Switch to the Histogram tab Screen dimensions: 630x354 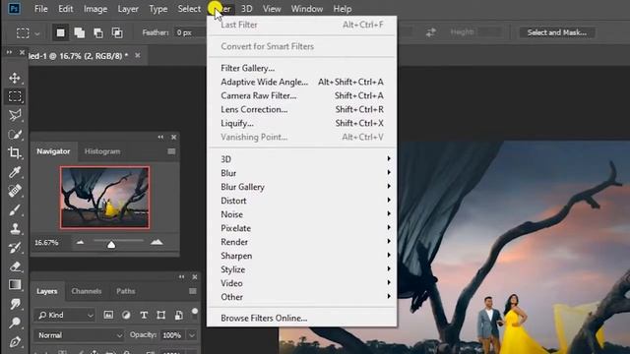[x=102, y=151]
